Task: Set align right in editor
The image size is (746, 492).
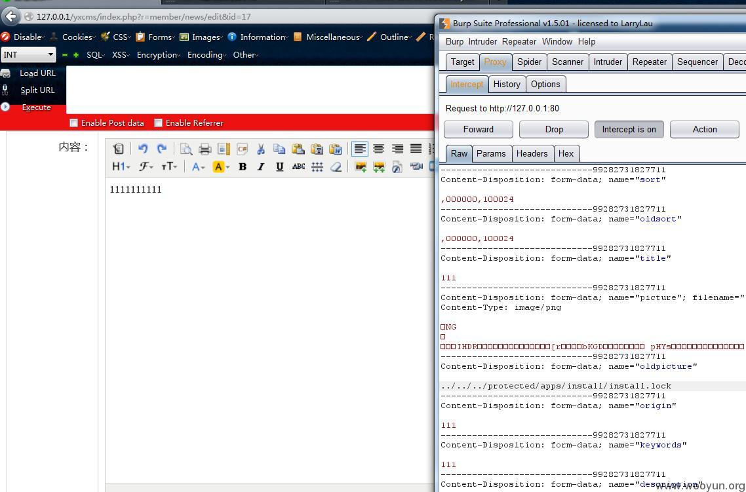Action: 397,149
